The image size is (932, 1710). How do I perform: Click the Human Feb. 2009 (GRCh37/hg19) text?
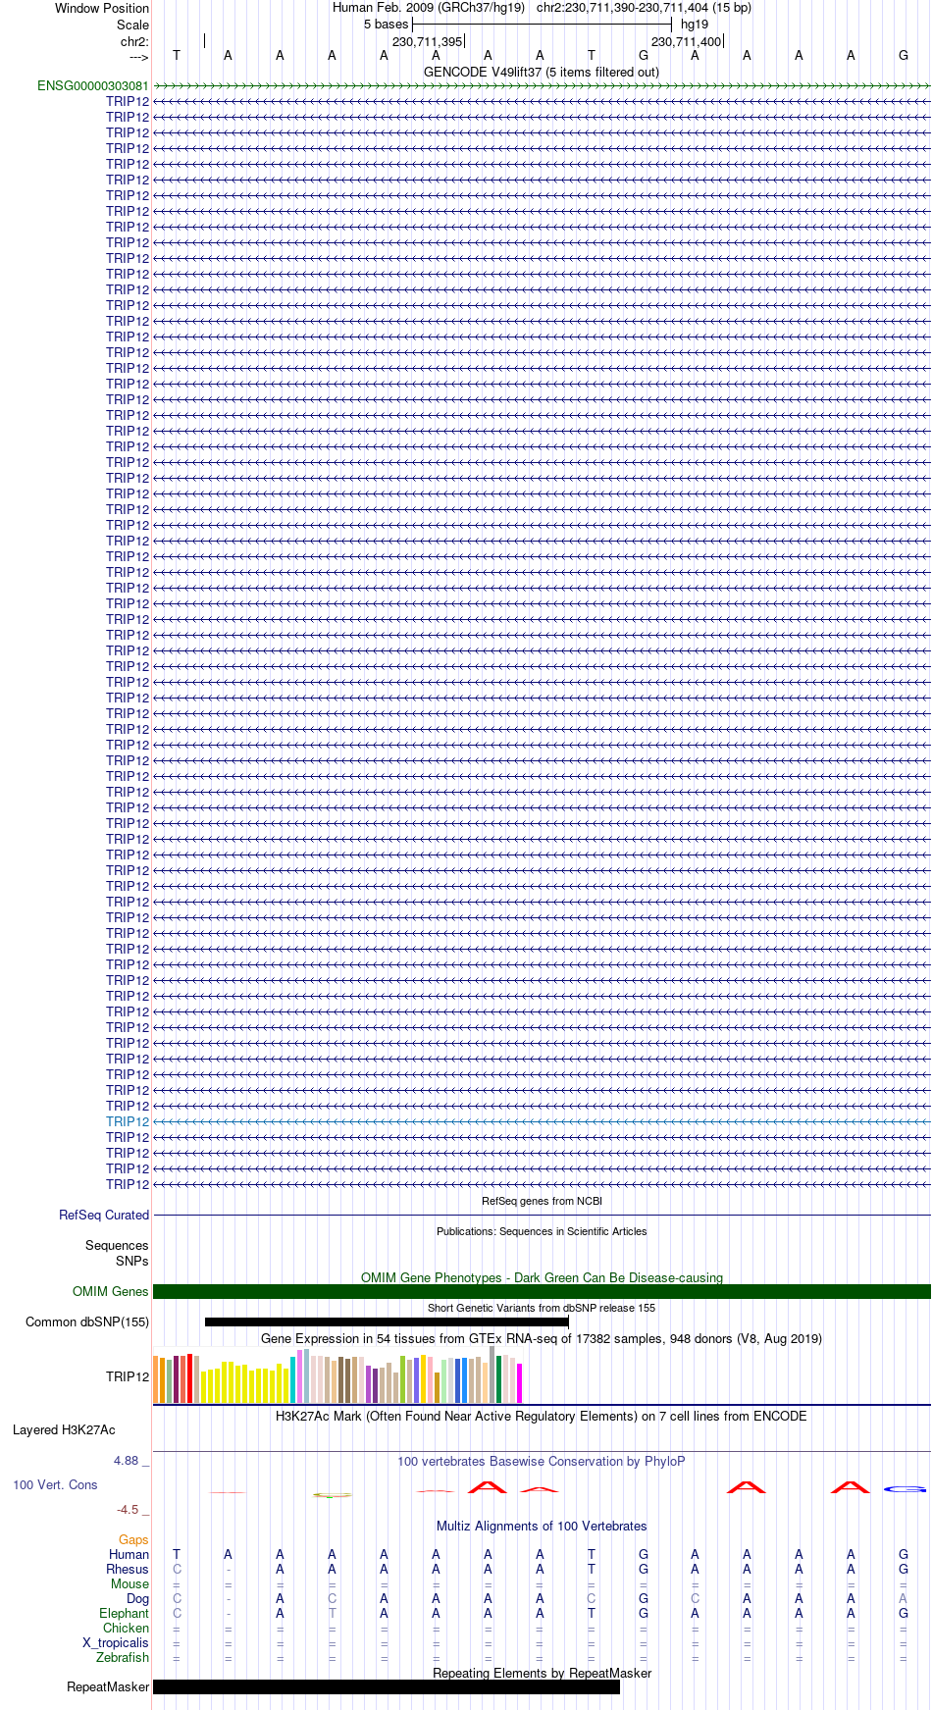pyautogui.click(x=429, y=8)
